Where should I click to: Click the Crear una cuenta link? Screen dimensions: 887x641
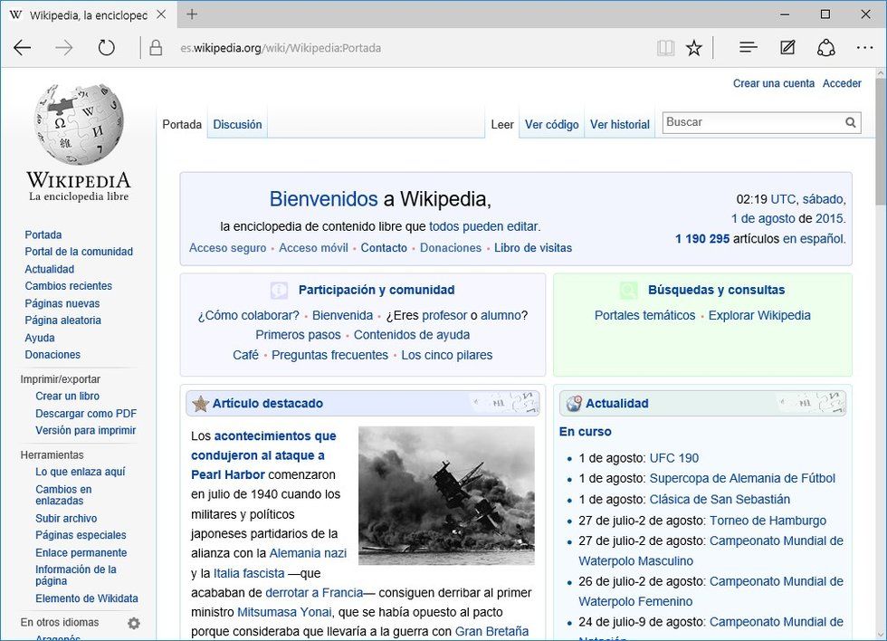774,83
